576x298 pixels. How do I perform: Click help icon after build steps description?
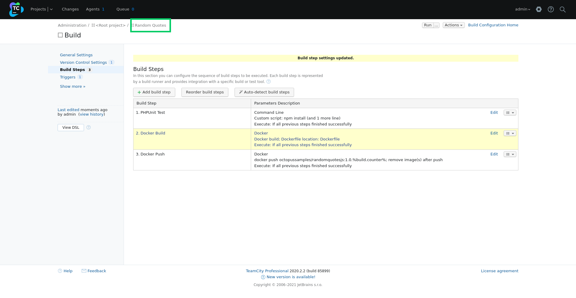(268, 81)
